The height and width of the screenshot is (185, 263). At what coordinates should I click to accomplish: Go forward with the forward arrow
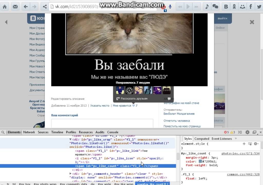click(x=34, y=6)
